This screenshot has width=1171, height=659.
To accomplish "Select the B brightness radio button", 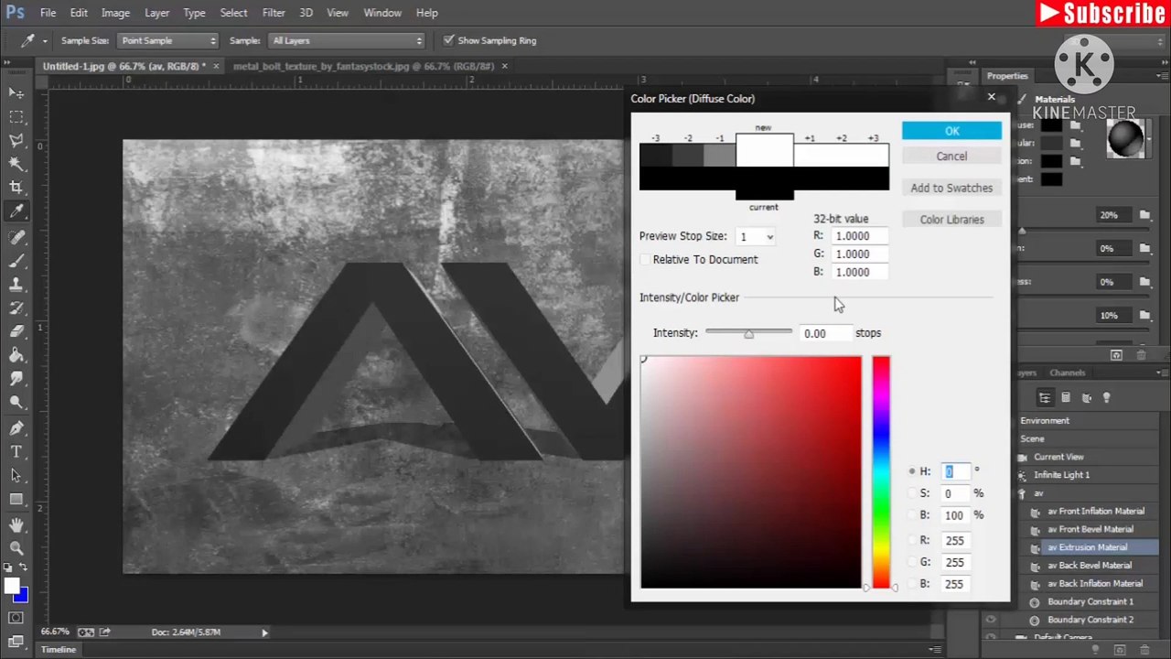I will [x=911, y=515].
